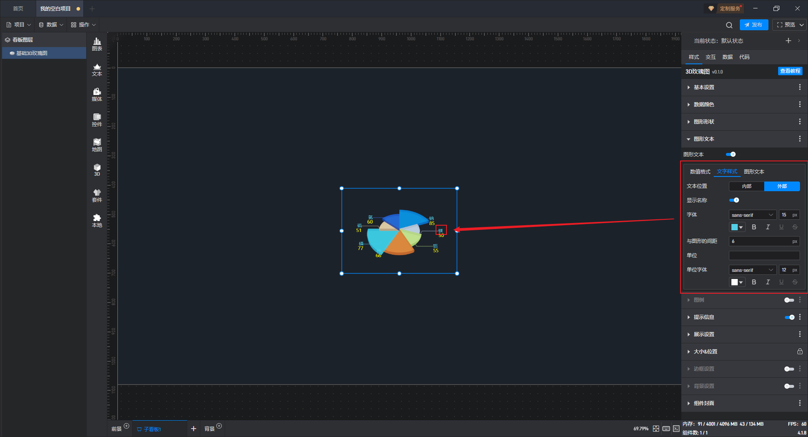Open more options for 展示设置

point(800,334)
